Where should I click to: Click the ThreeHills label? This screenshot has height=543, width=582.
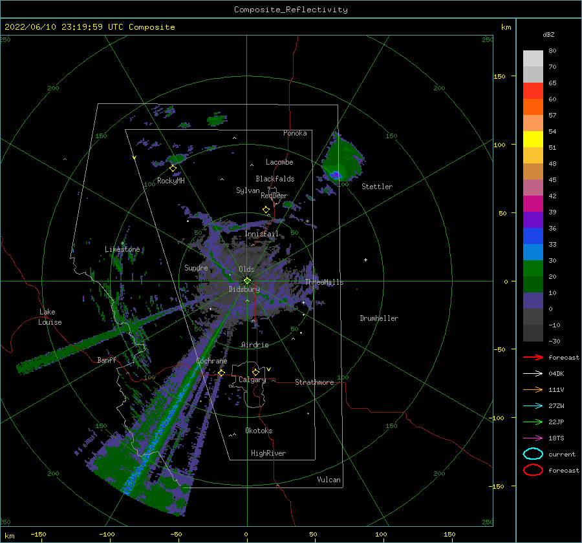325,282
